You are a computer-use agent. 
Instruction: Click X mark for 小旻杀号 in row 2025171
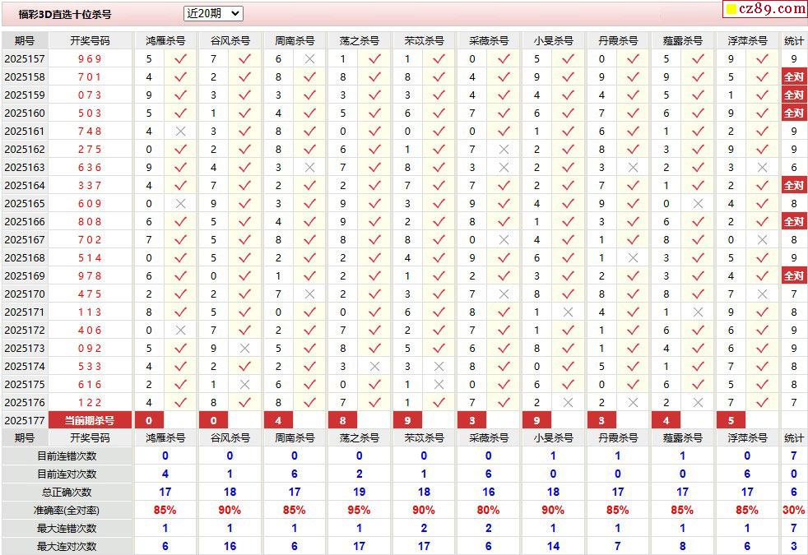[569, 312]
